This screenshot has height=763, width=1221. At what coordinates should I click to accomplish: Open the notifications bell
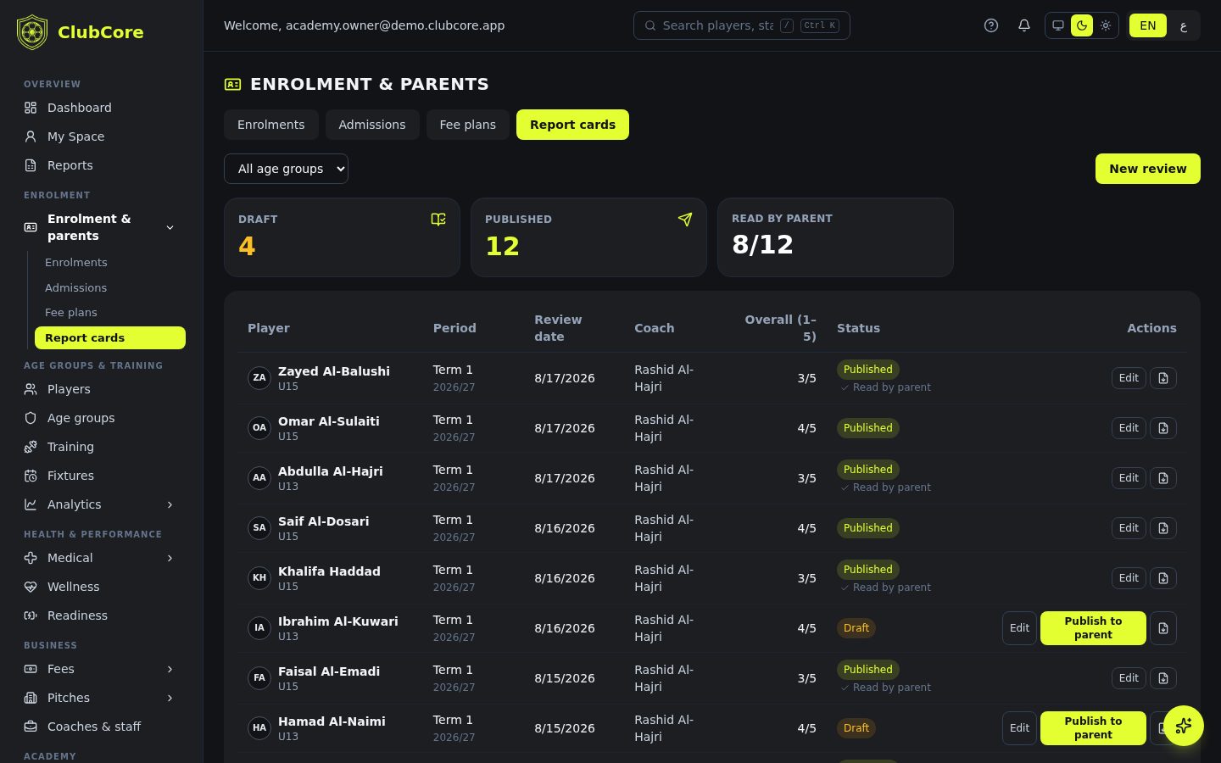pos(1024,25)
